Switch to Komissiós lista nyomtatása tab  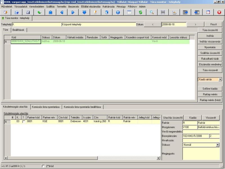(x=46, y=107)
